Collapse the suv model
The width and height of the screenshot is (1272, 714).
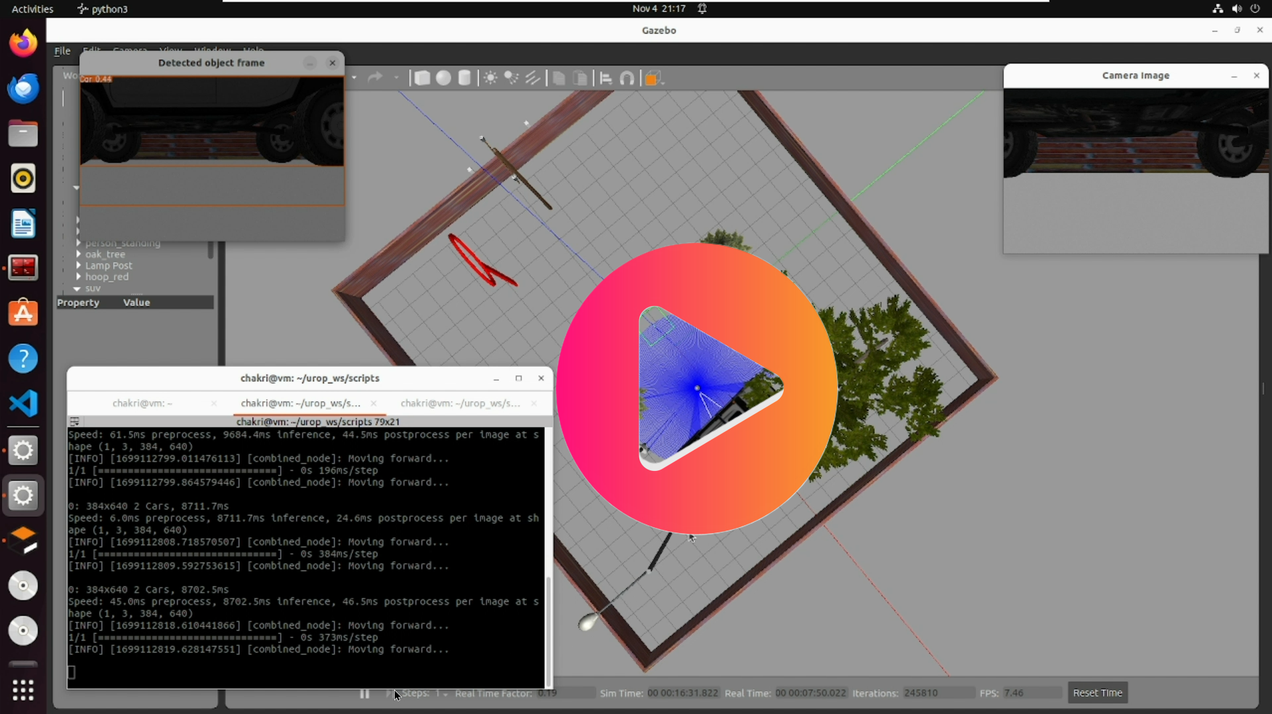point(77,289)
